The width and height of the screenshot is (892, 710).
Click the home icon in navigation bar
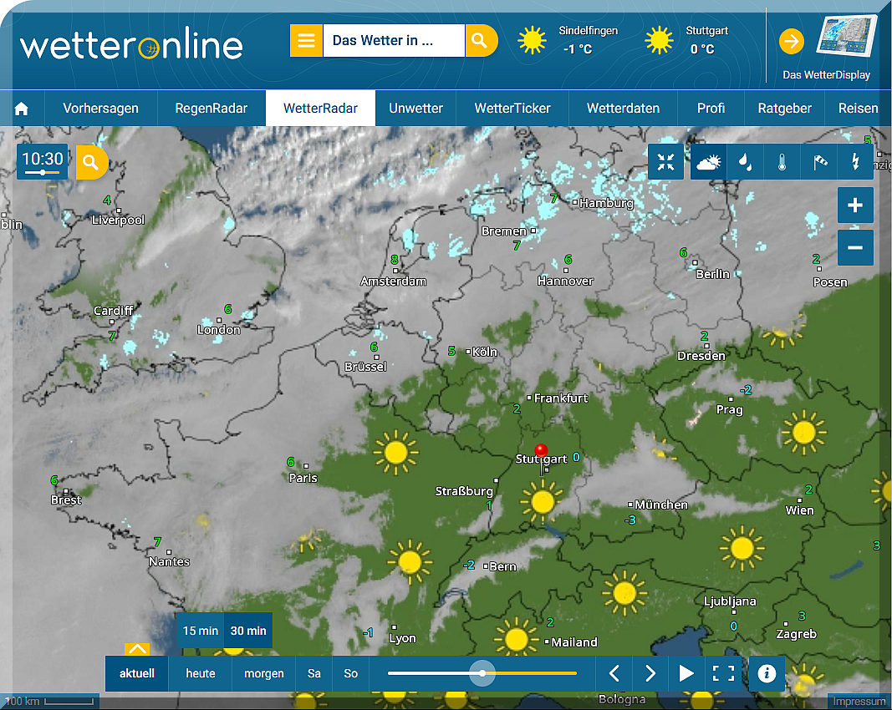pyautogui.click(x=22, y=109)
